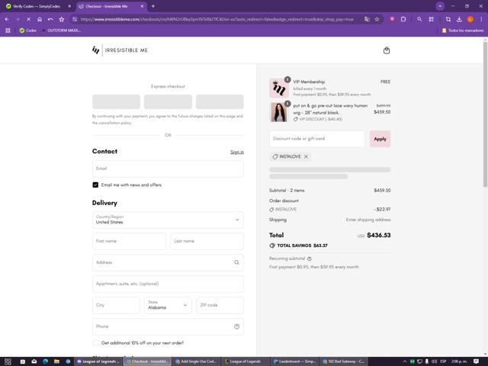488x366 pixels.
Task: Open the orange profile avatar
Action: [x=470, y=19]
